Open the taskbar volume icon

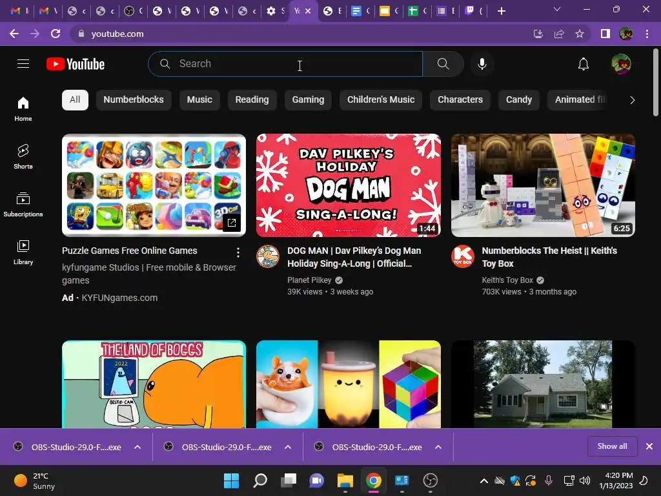tap(585, 480)
